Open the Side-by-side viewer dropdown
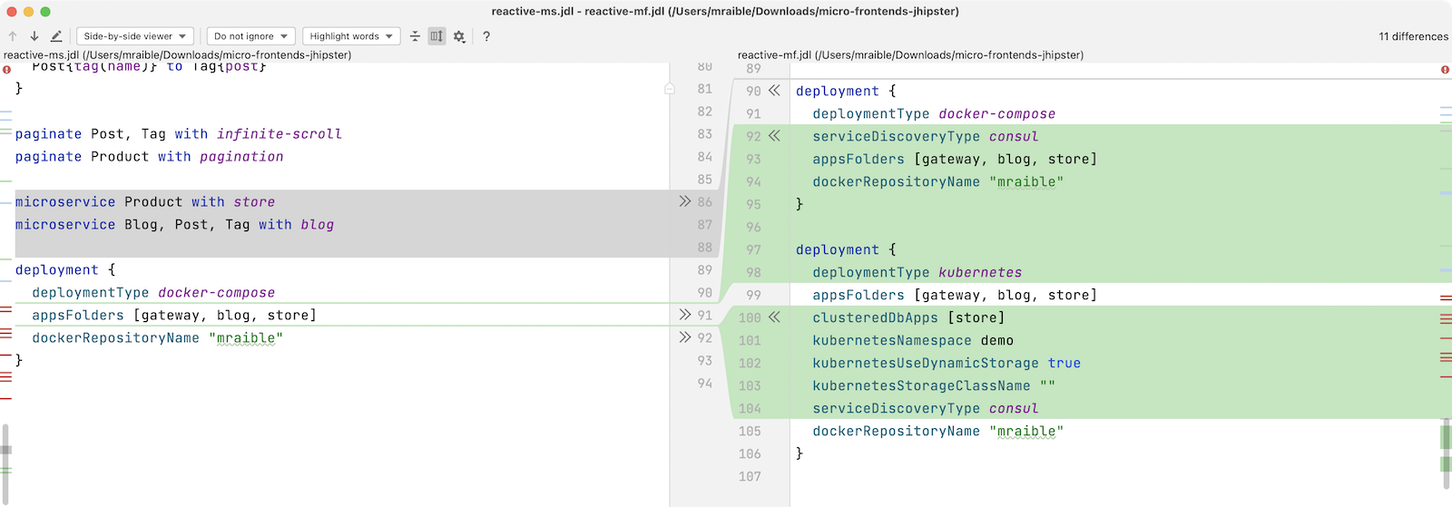Viewport: 1452px width, 507px height. 134,36
